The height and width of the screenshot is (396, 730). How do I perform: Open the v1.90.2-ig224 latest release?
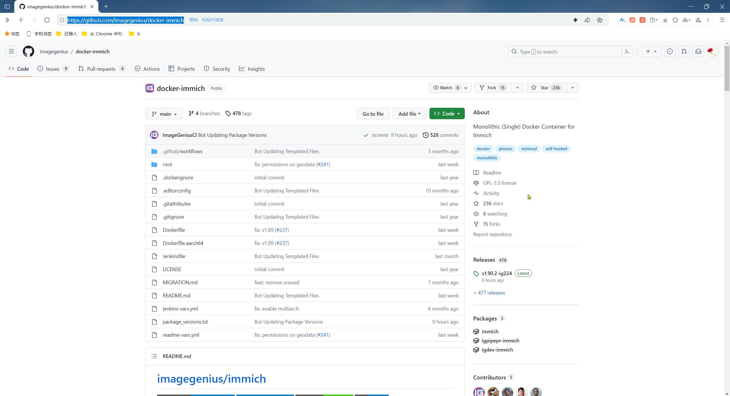[497, 273]
